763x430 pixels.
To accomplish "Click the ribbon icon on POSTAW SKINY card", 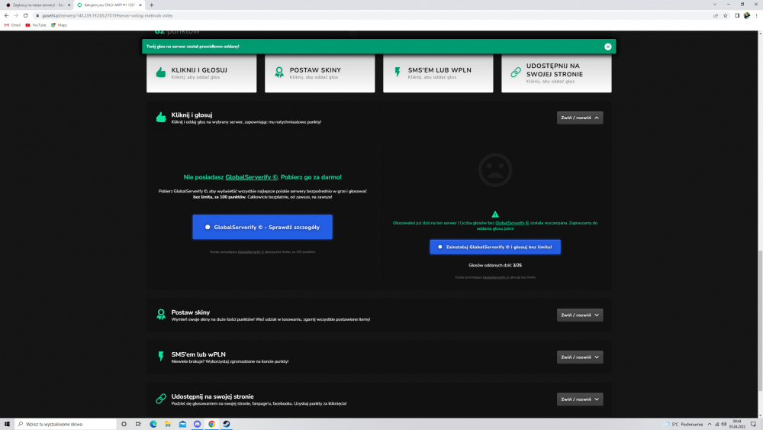I will click(279, 73).
